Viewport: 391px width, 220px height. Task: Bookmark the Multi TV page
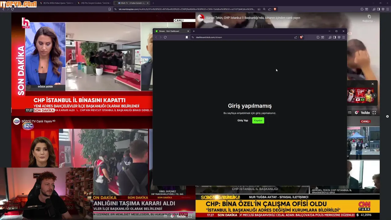coord(109,9)
